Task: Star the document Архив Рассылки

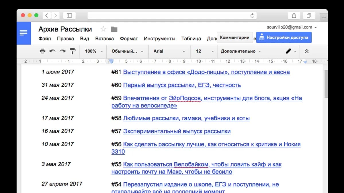Action: pyautogui.click(x=103, y=29)
